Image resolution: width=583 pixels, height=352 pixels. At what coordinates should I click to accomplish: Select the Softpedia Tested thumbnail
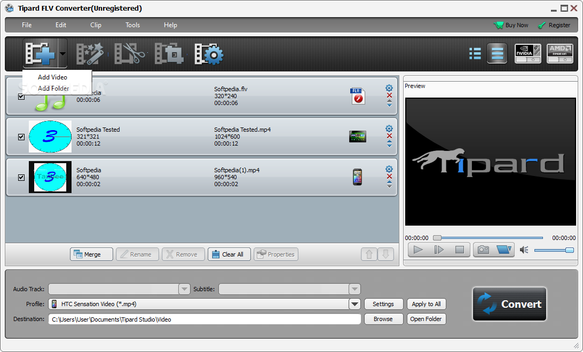[50, 137]
